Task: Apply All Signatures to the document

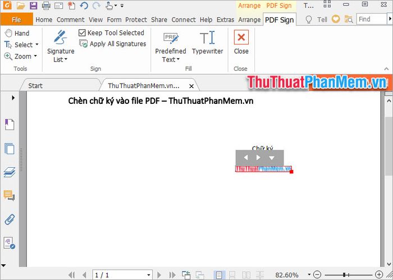Action: (x=112, y=44)
